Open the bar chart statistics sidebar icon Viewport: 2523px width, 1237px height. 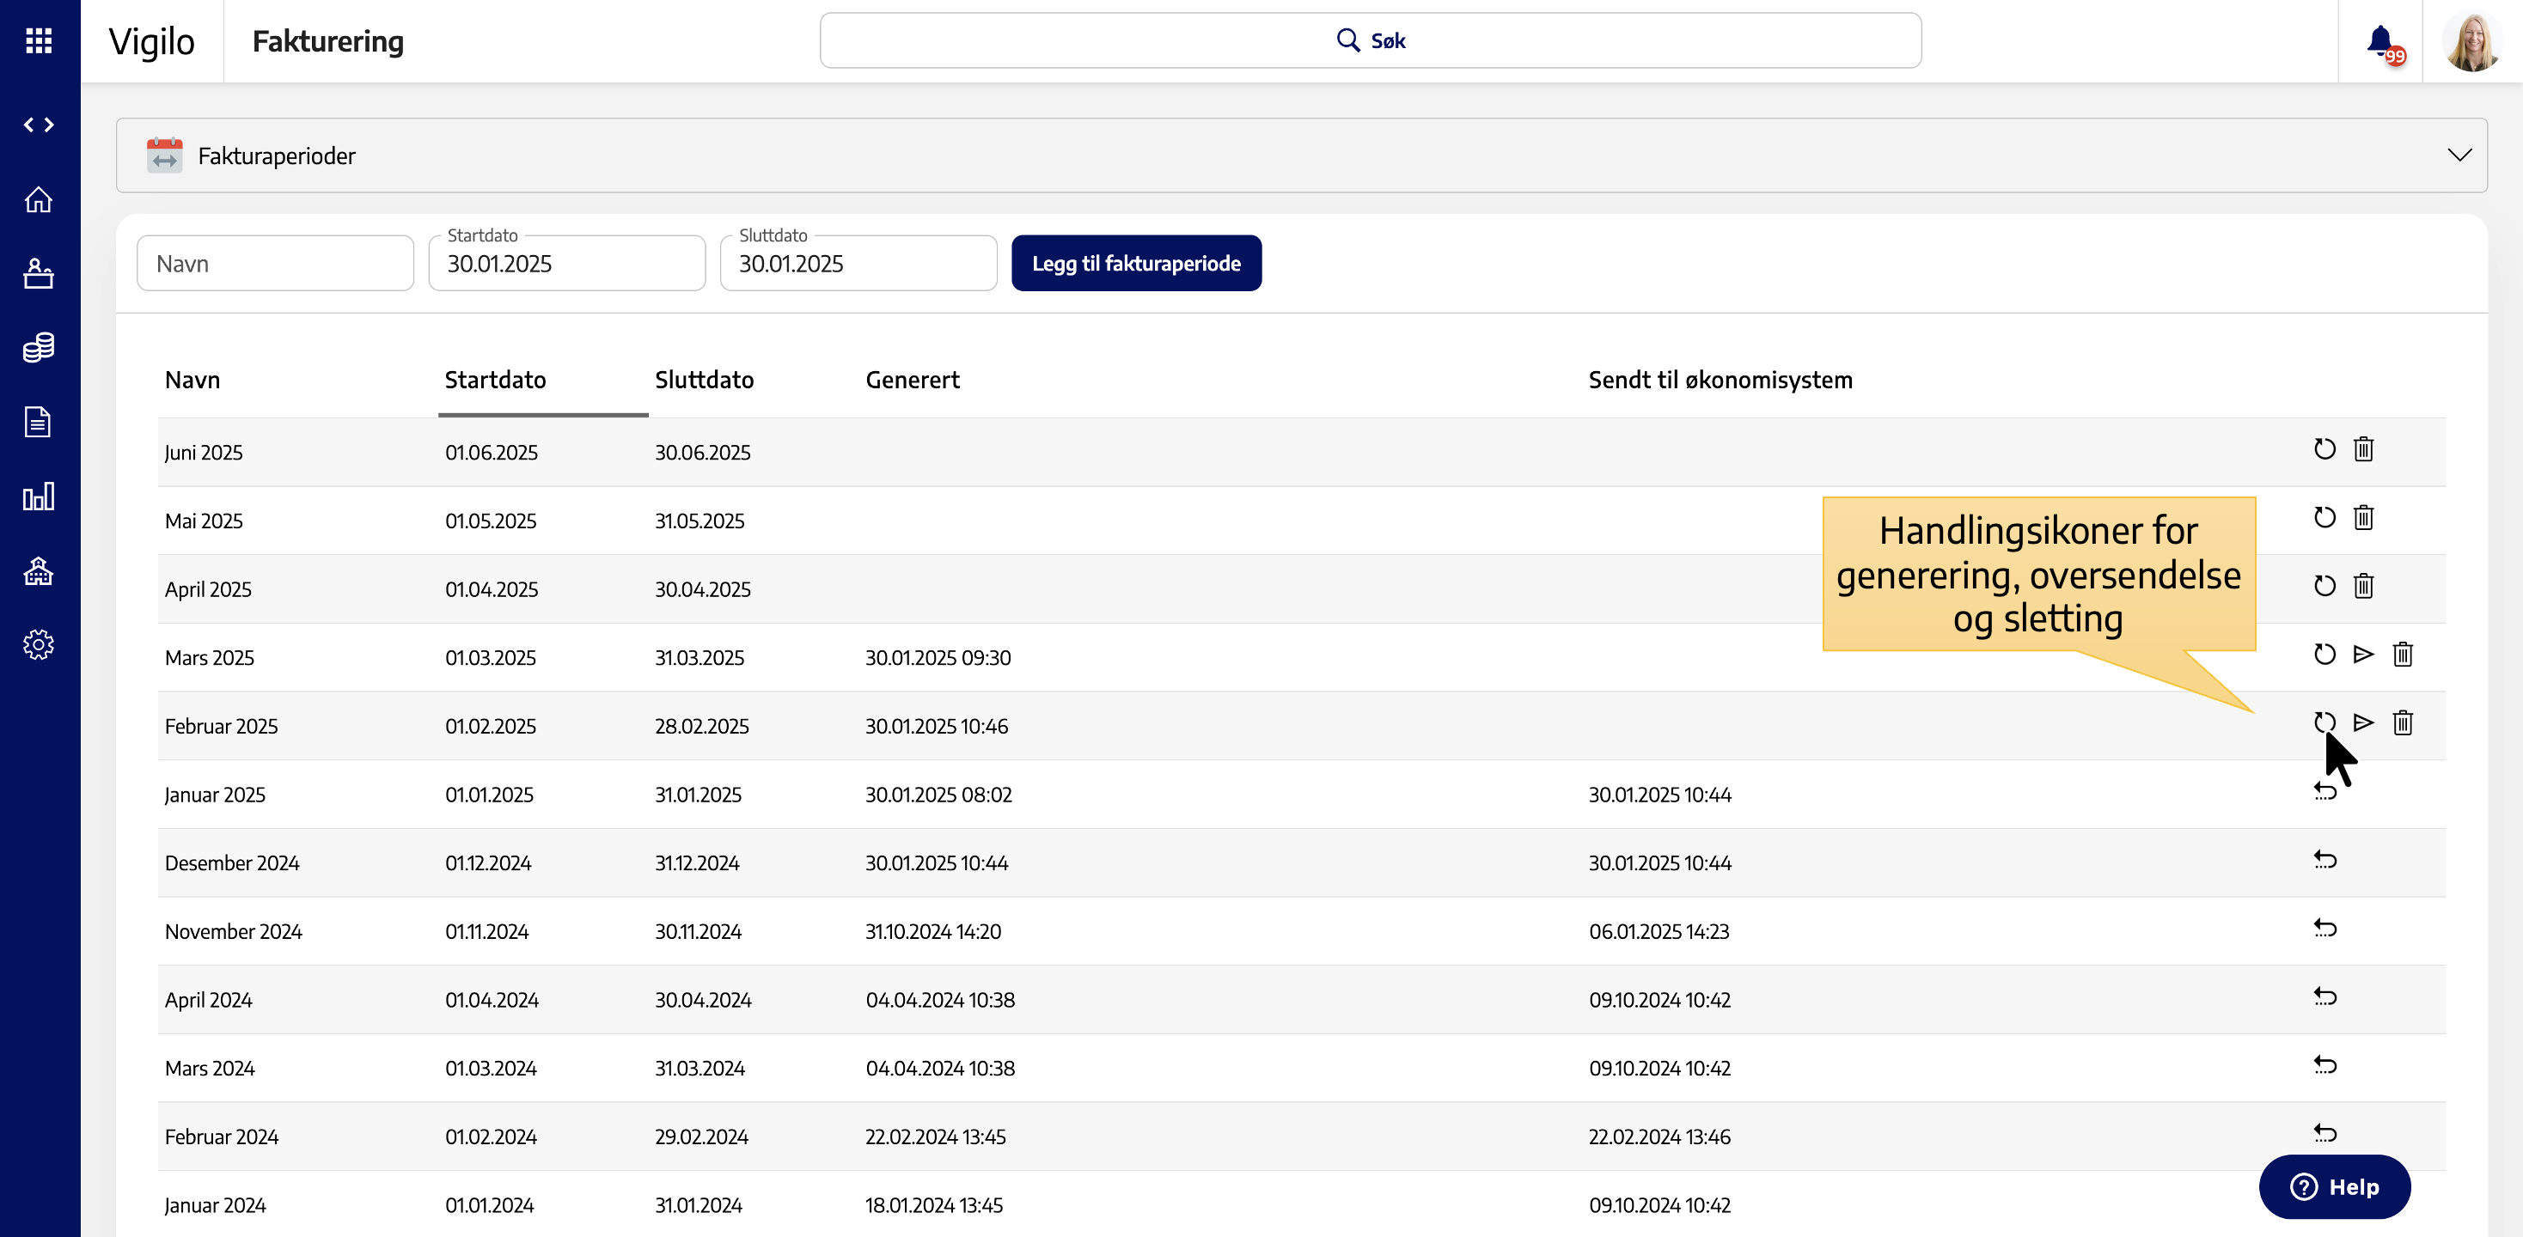pos(40,496)
